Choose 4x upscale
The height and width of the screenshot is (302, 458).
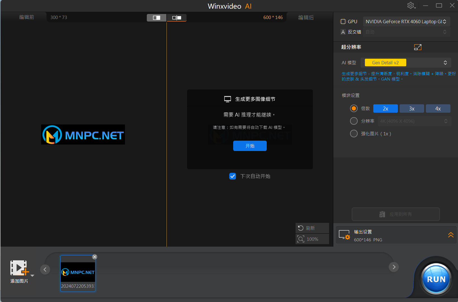point(438,108)
